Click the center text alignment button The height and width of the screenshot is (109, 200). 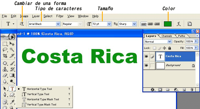click(150, 24)
